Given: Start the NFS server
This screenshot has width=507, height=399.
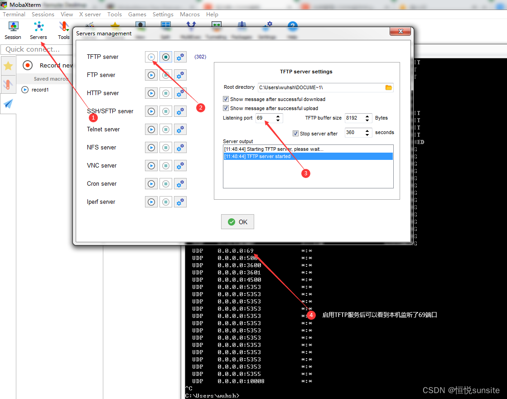Looking at the screenshot, I should (151, 148).
